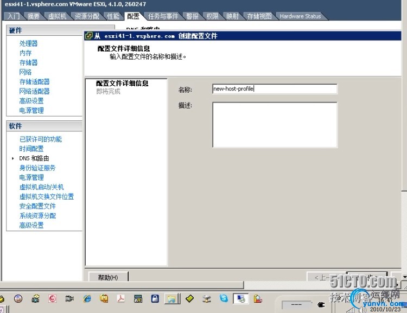Click the 名称 name input field
407x313 pixels.
[275, 89]
